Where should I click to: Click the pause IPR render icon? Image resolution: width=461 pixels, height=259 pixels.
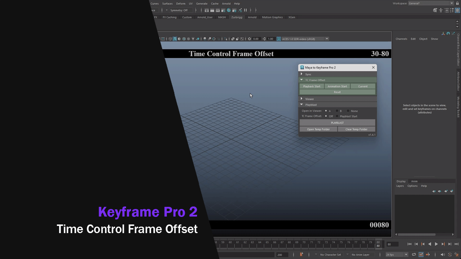[x=245, y=10]
